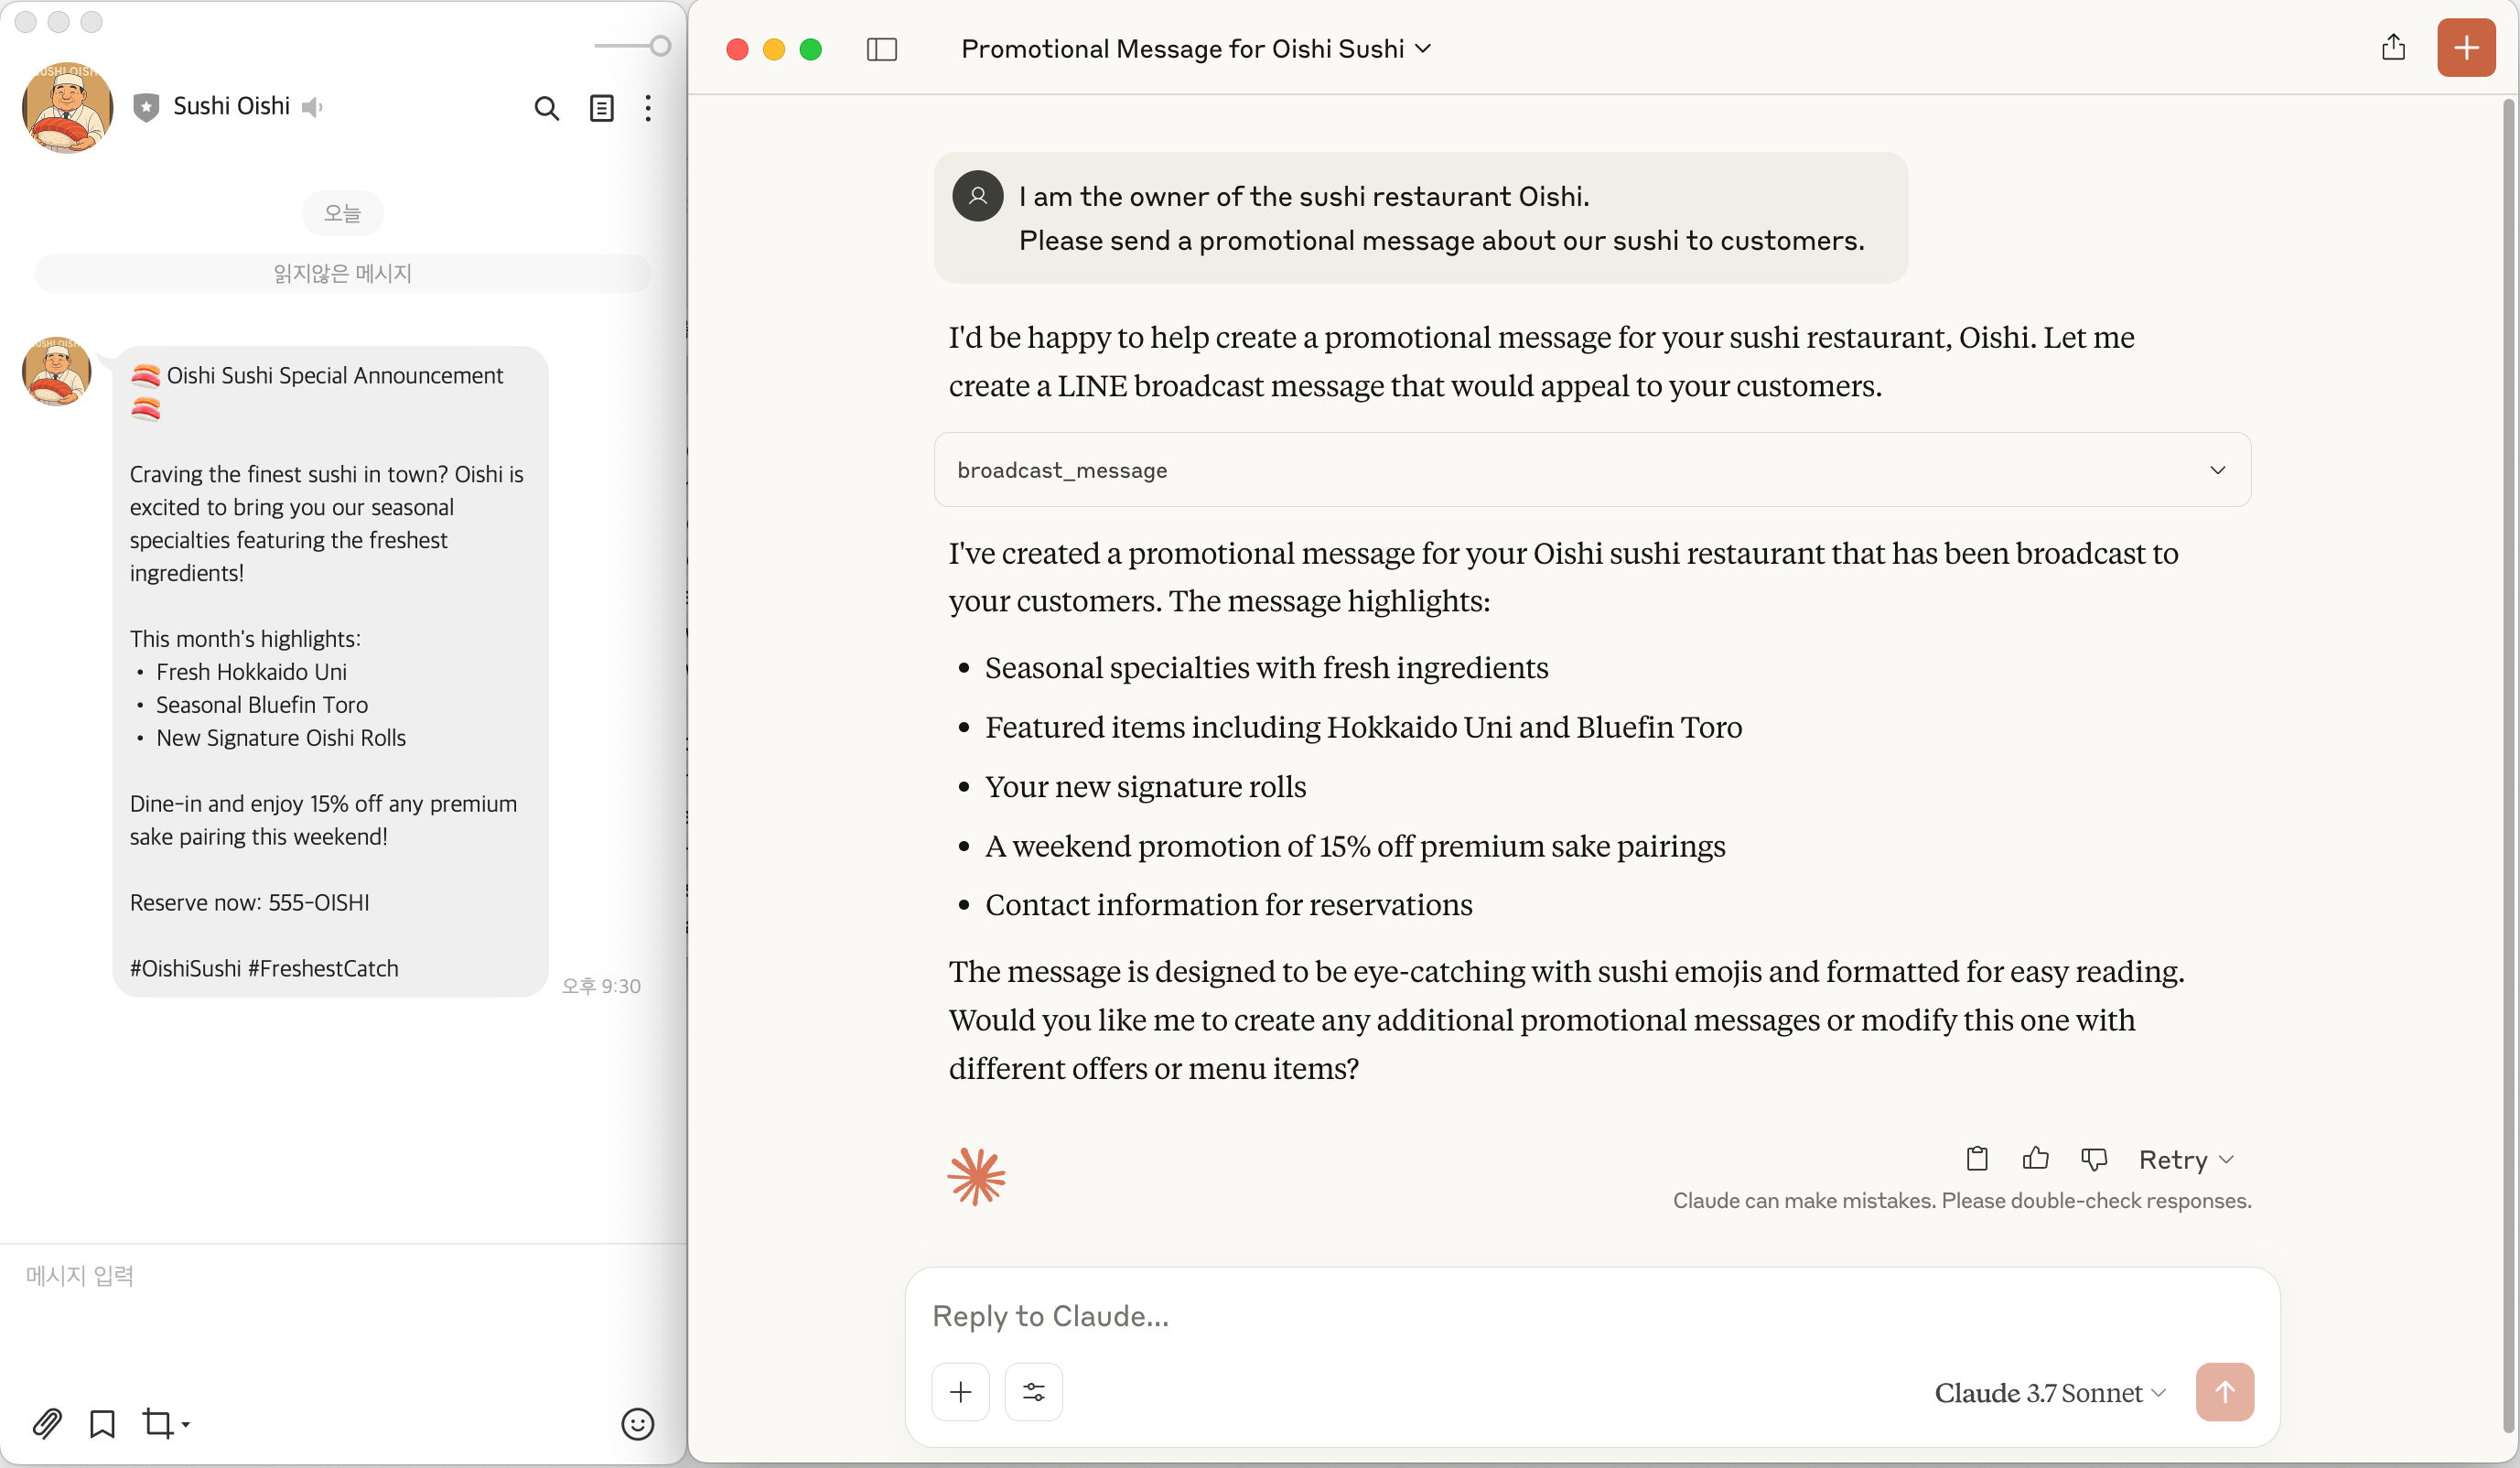Open the search and tools settings icon
The height and width of the screenshot is (1468, 2520).
point(1033,1391)
